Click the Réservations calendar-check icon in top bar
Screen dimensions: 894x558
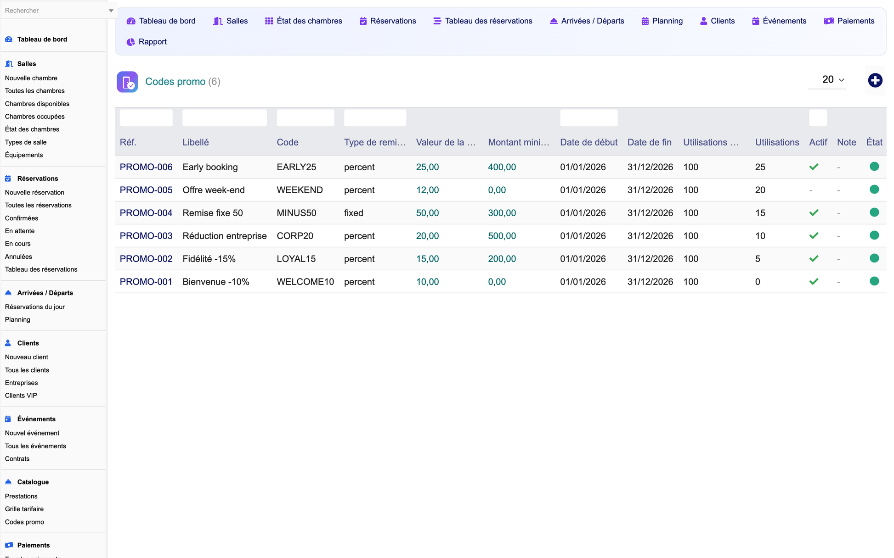[363, 21]
